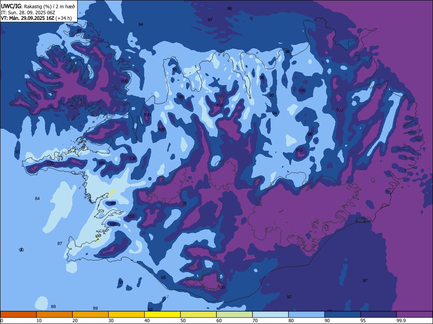Click the '70' legend scale label

tap(255, 321)
